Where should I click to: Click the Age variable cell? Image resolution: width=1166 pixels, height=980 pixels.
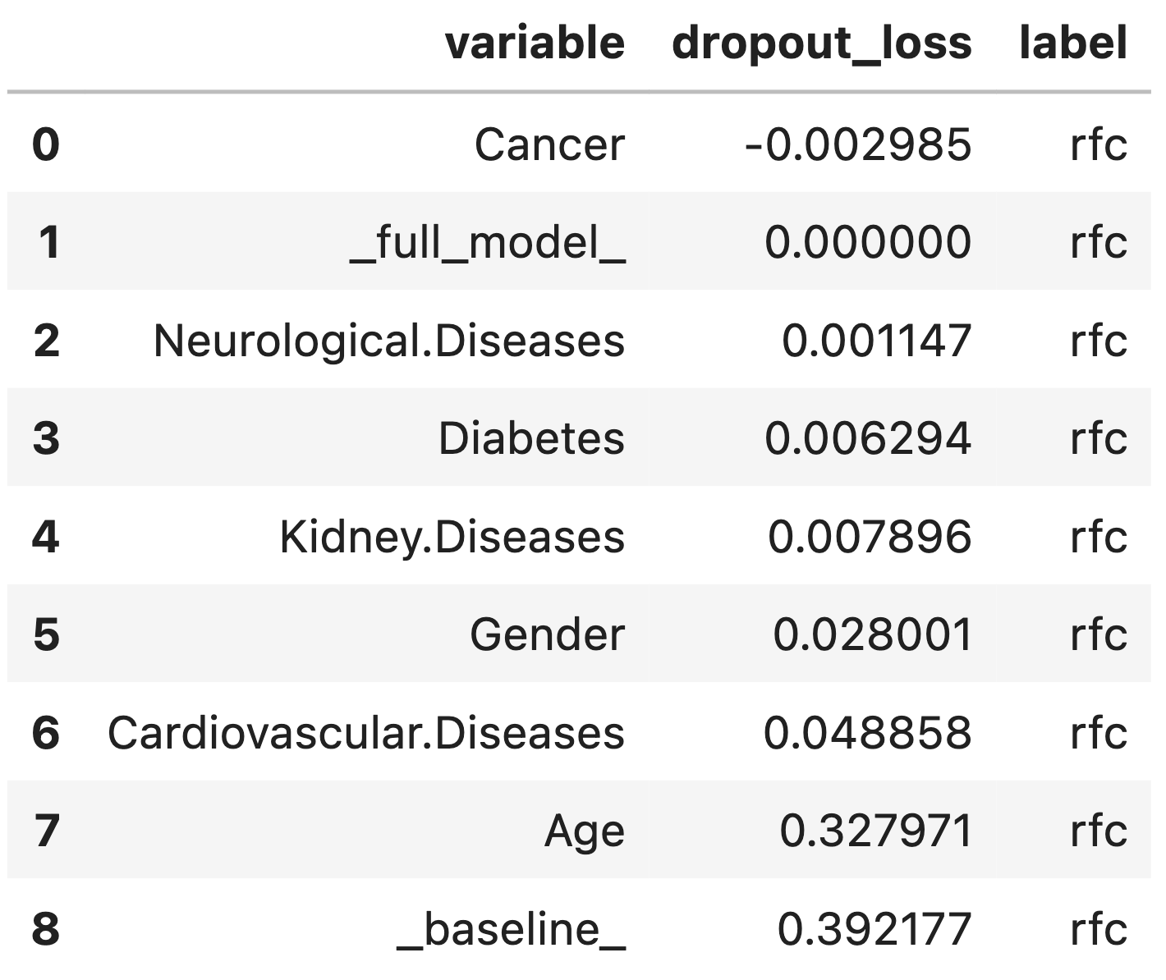(x=584, y=831)
